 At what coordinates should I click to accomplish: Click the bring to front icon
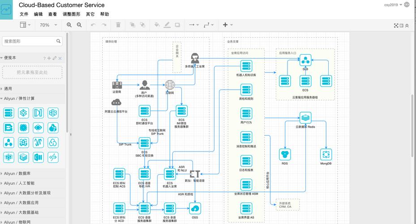133,25
